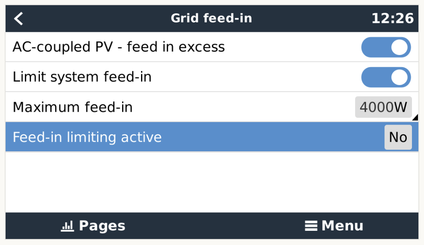Screen dimensions: 424x245
Task: Open the Pages view
Action: (x=93, y=226)
